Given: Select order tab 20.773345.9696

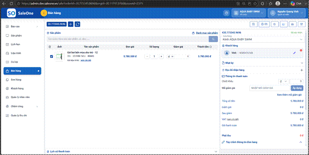Looking at the screenshot, I should 57,24.
